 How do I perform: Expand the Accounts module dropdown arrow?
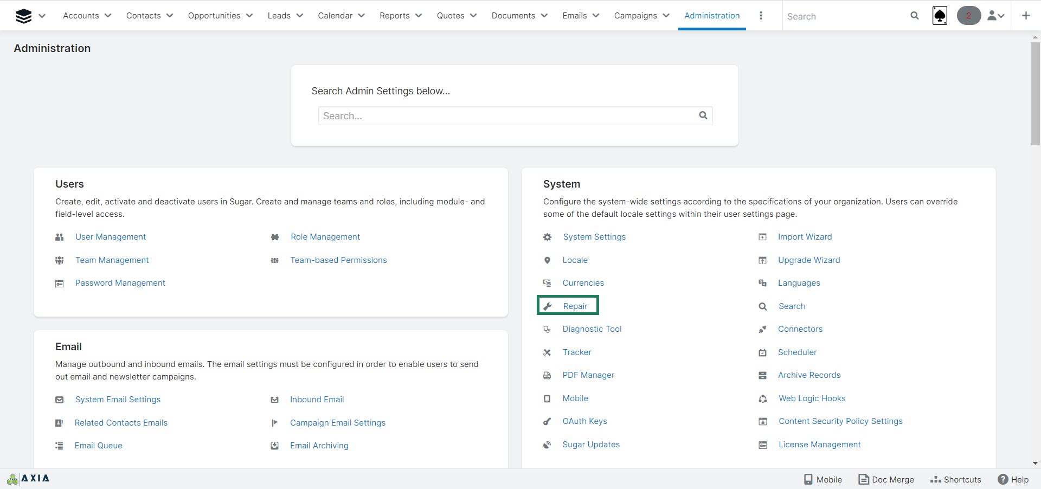point(108,16)
